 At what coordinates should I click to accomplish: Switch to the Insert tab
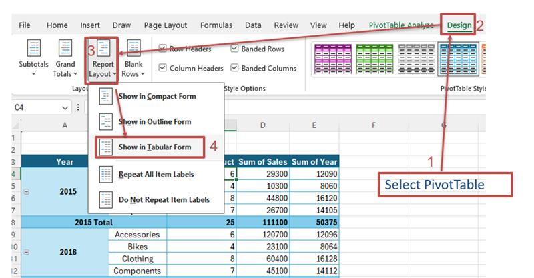tap(90, 25)
